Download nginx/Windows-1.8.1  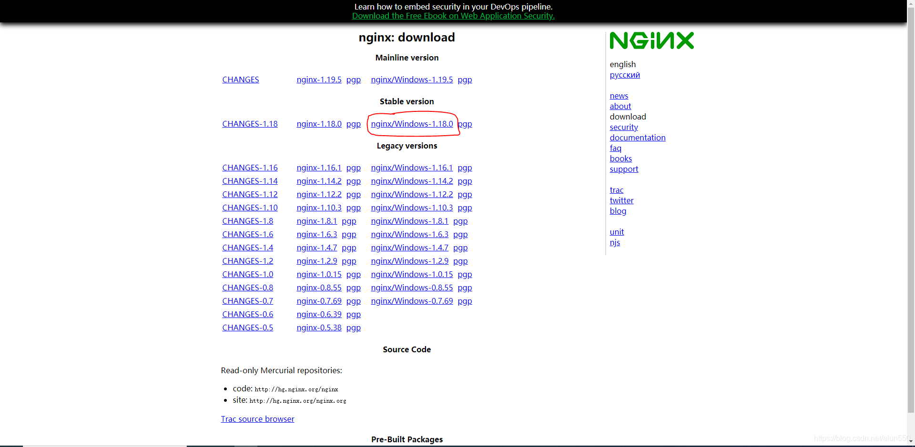point(410,221)
